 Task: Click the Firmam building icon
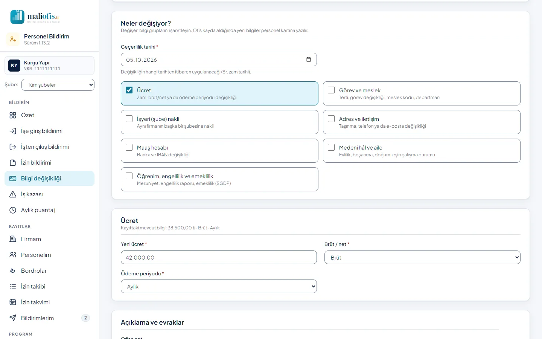point(13,239)
